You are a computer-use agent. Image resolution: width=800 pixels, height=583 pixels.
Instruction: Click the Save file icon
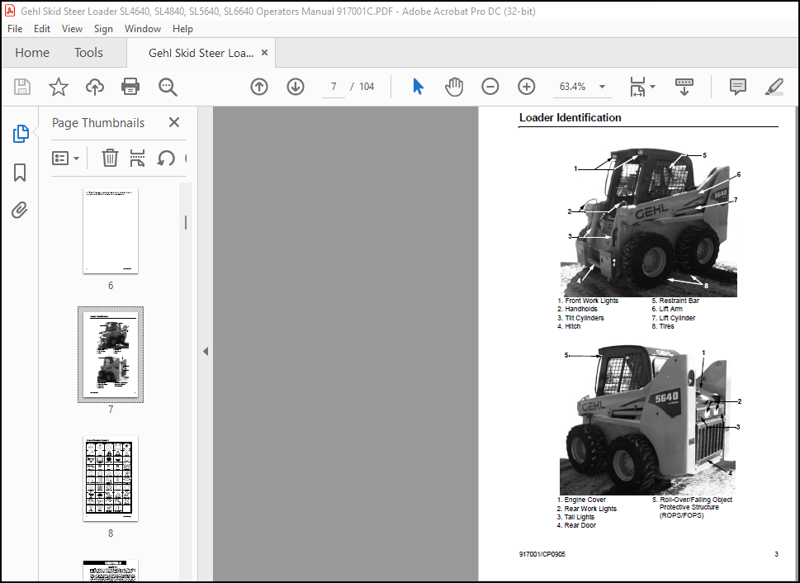coord(22,87)
